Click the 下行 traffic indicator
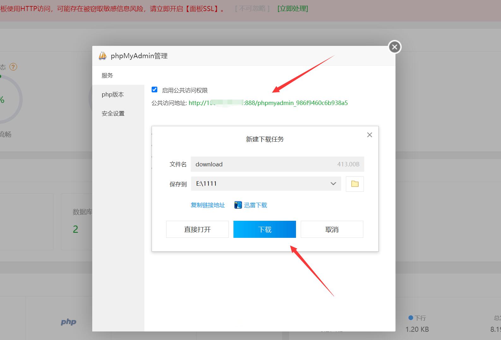Image resolution: width=501 pixels, height=340 pixels. coord(417,318)
